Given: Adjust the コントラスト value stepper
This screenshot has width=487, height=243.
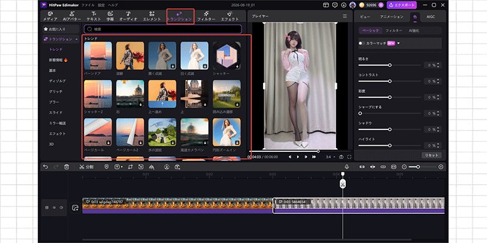Looking at the screenshot, I should point(438,81).
